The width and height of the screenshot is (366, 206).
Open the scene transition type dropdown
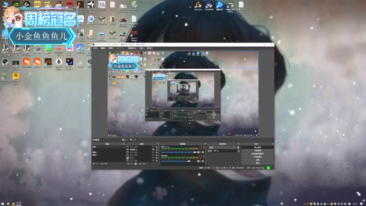222,147
